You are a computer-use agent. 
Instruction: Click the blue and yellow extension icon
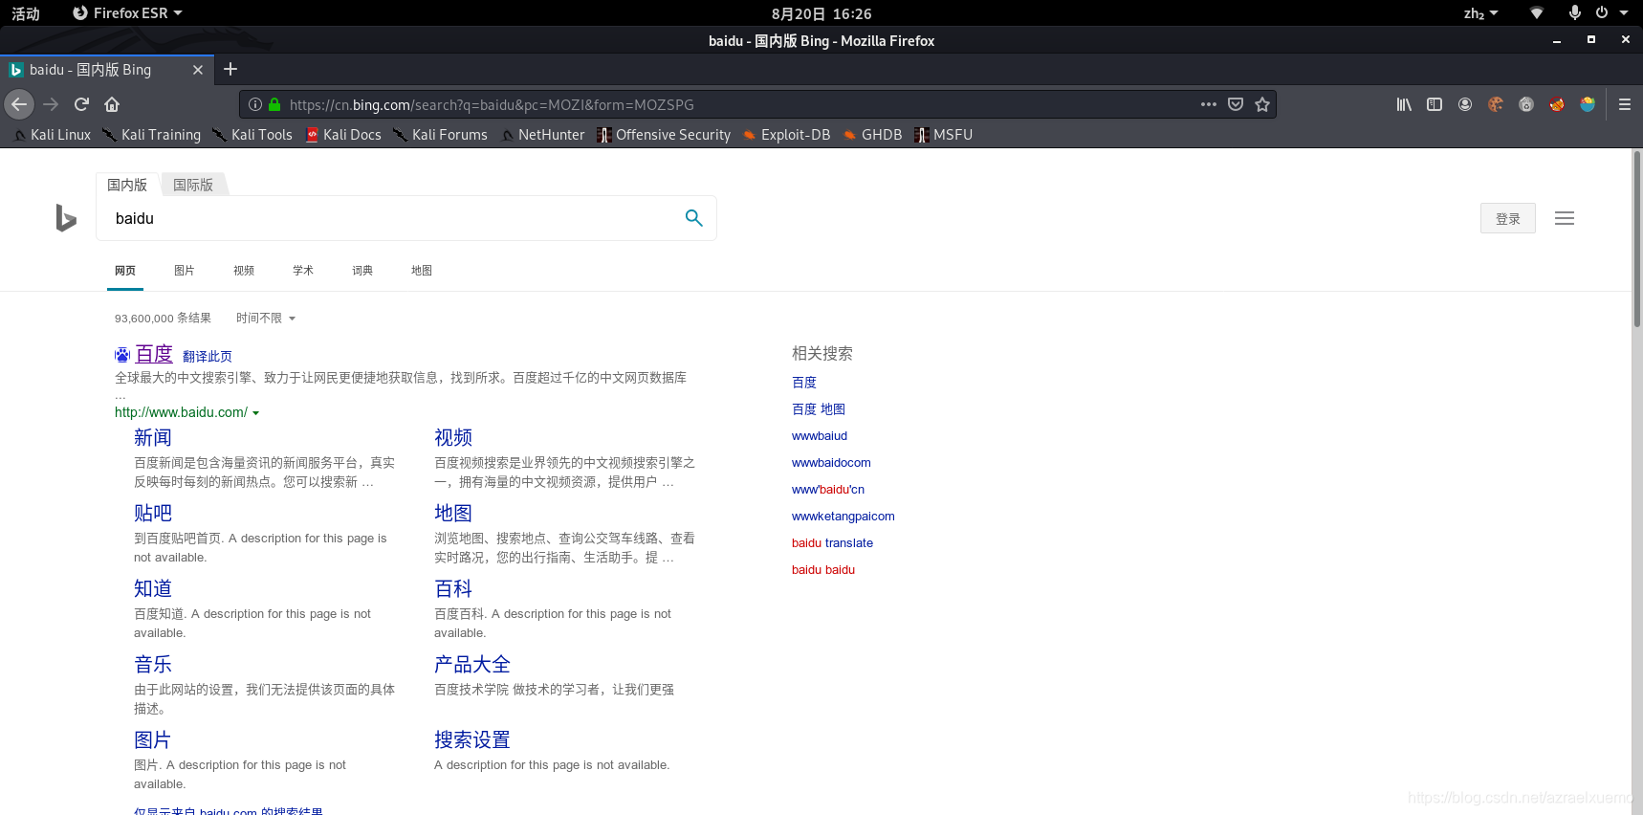(1588, 104)
